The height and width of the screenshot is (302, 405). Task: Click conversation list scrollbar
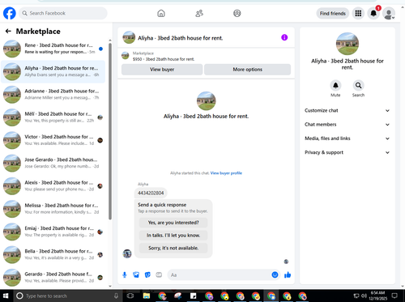point(110,131)
